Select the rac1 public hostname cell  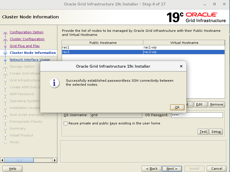(102, 47)
